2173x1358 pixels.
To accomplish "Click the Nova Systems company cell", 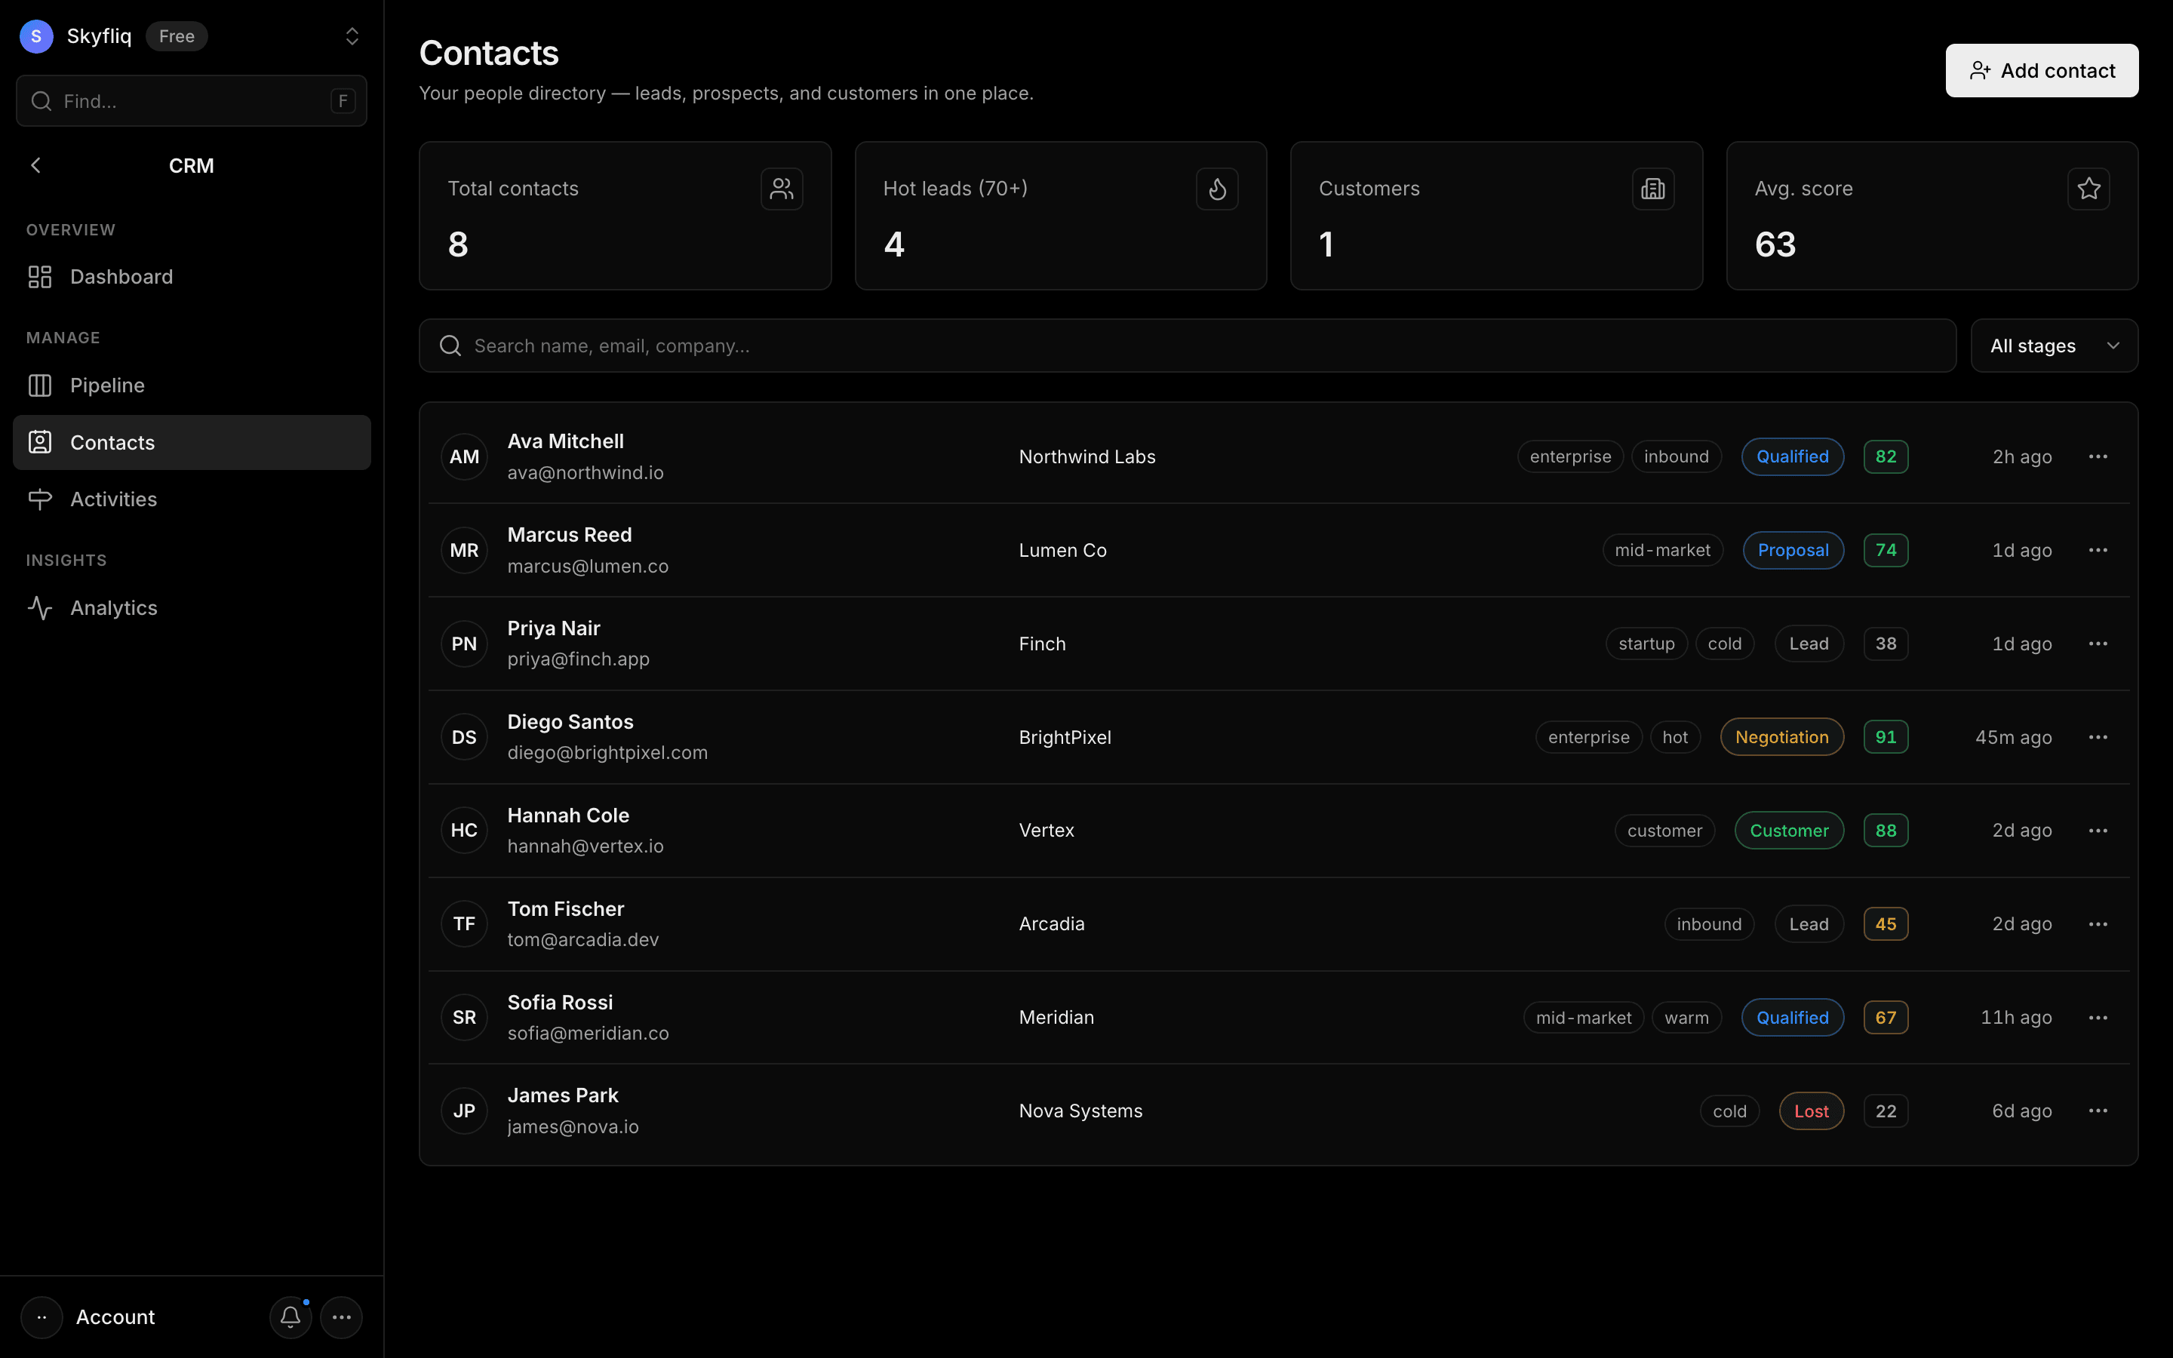I will pyautogui.click(x=1080, y=1111).
